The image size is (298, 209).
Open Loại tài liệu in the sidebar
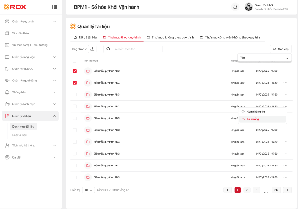point(20,135)
